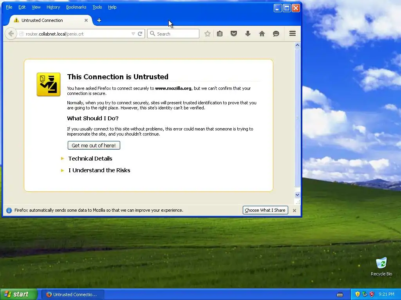Open the Tools menu
The image size is (401, 300).
pyautogui.click(x=97, y=7)
